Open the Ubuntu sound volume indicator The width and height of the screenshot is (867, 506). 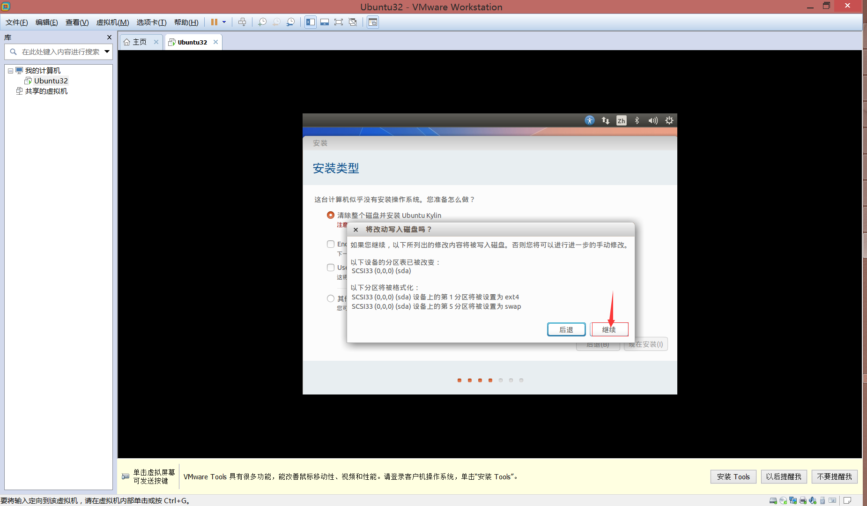click(x=653, y=120)
